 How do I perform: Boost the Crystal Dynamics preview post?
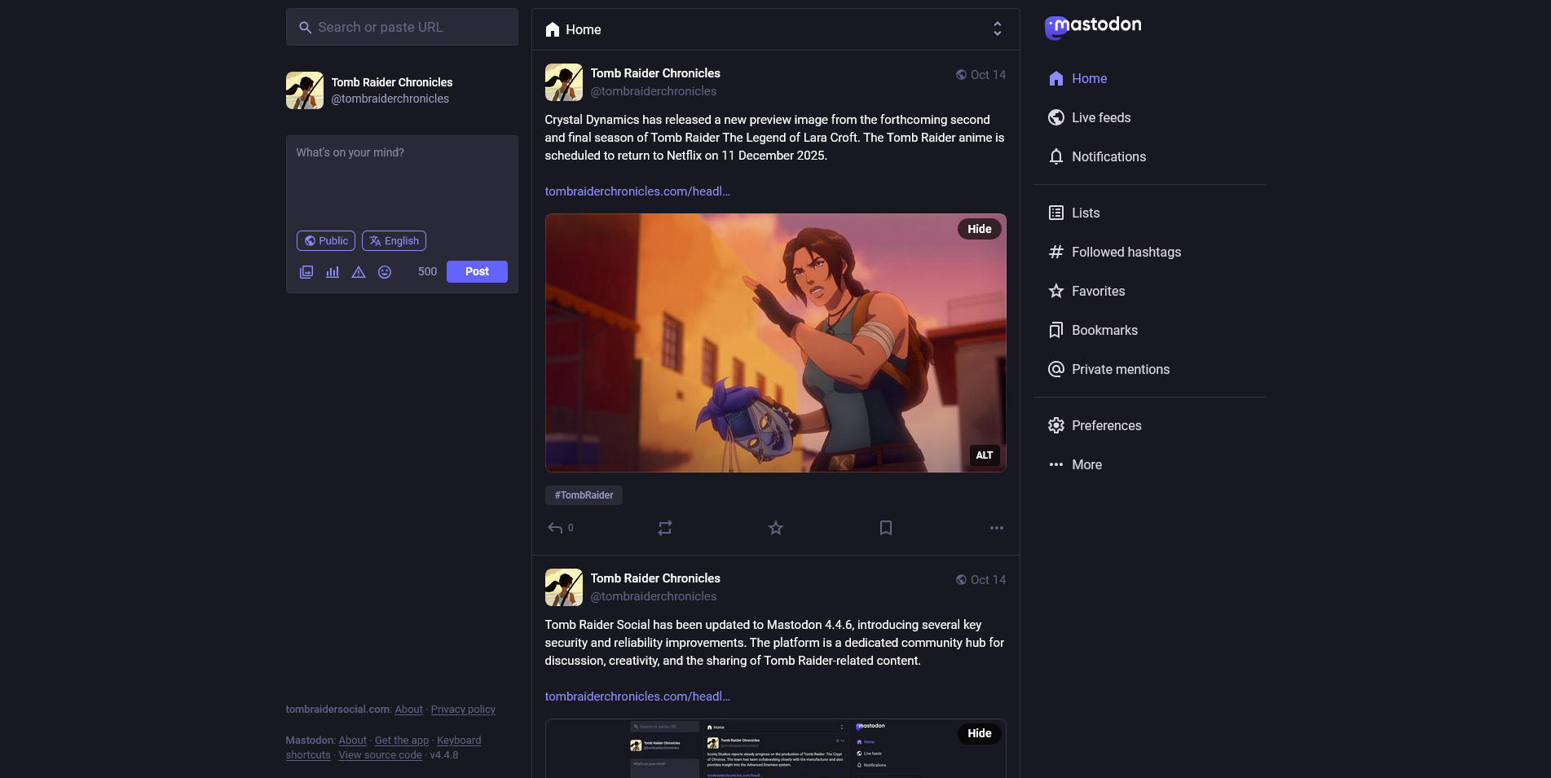point(665,528)
